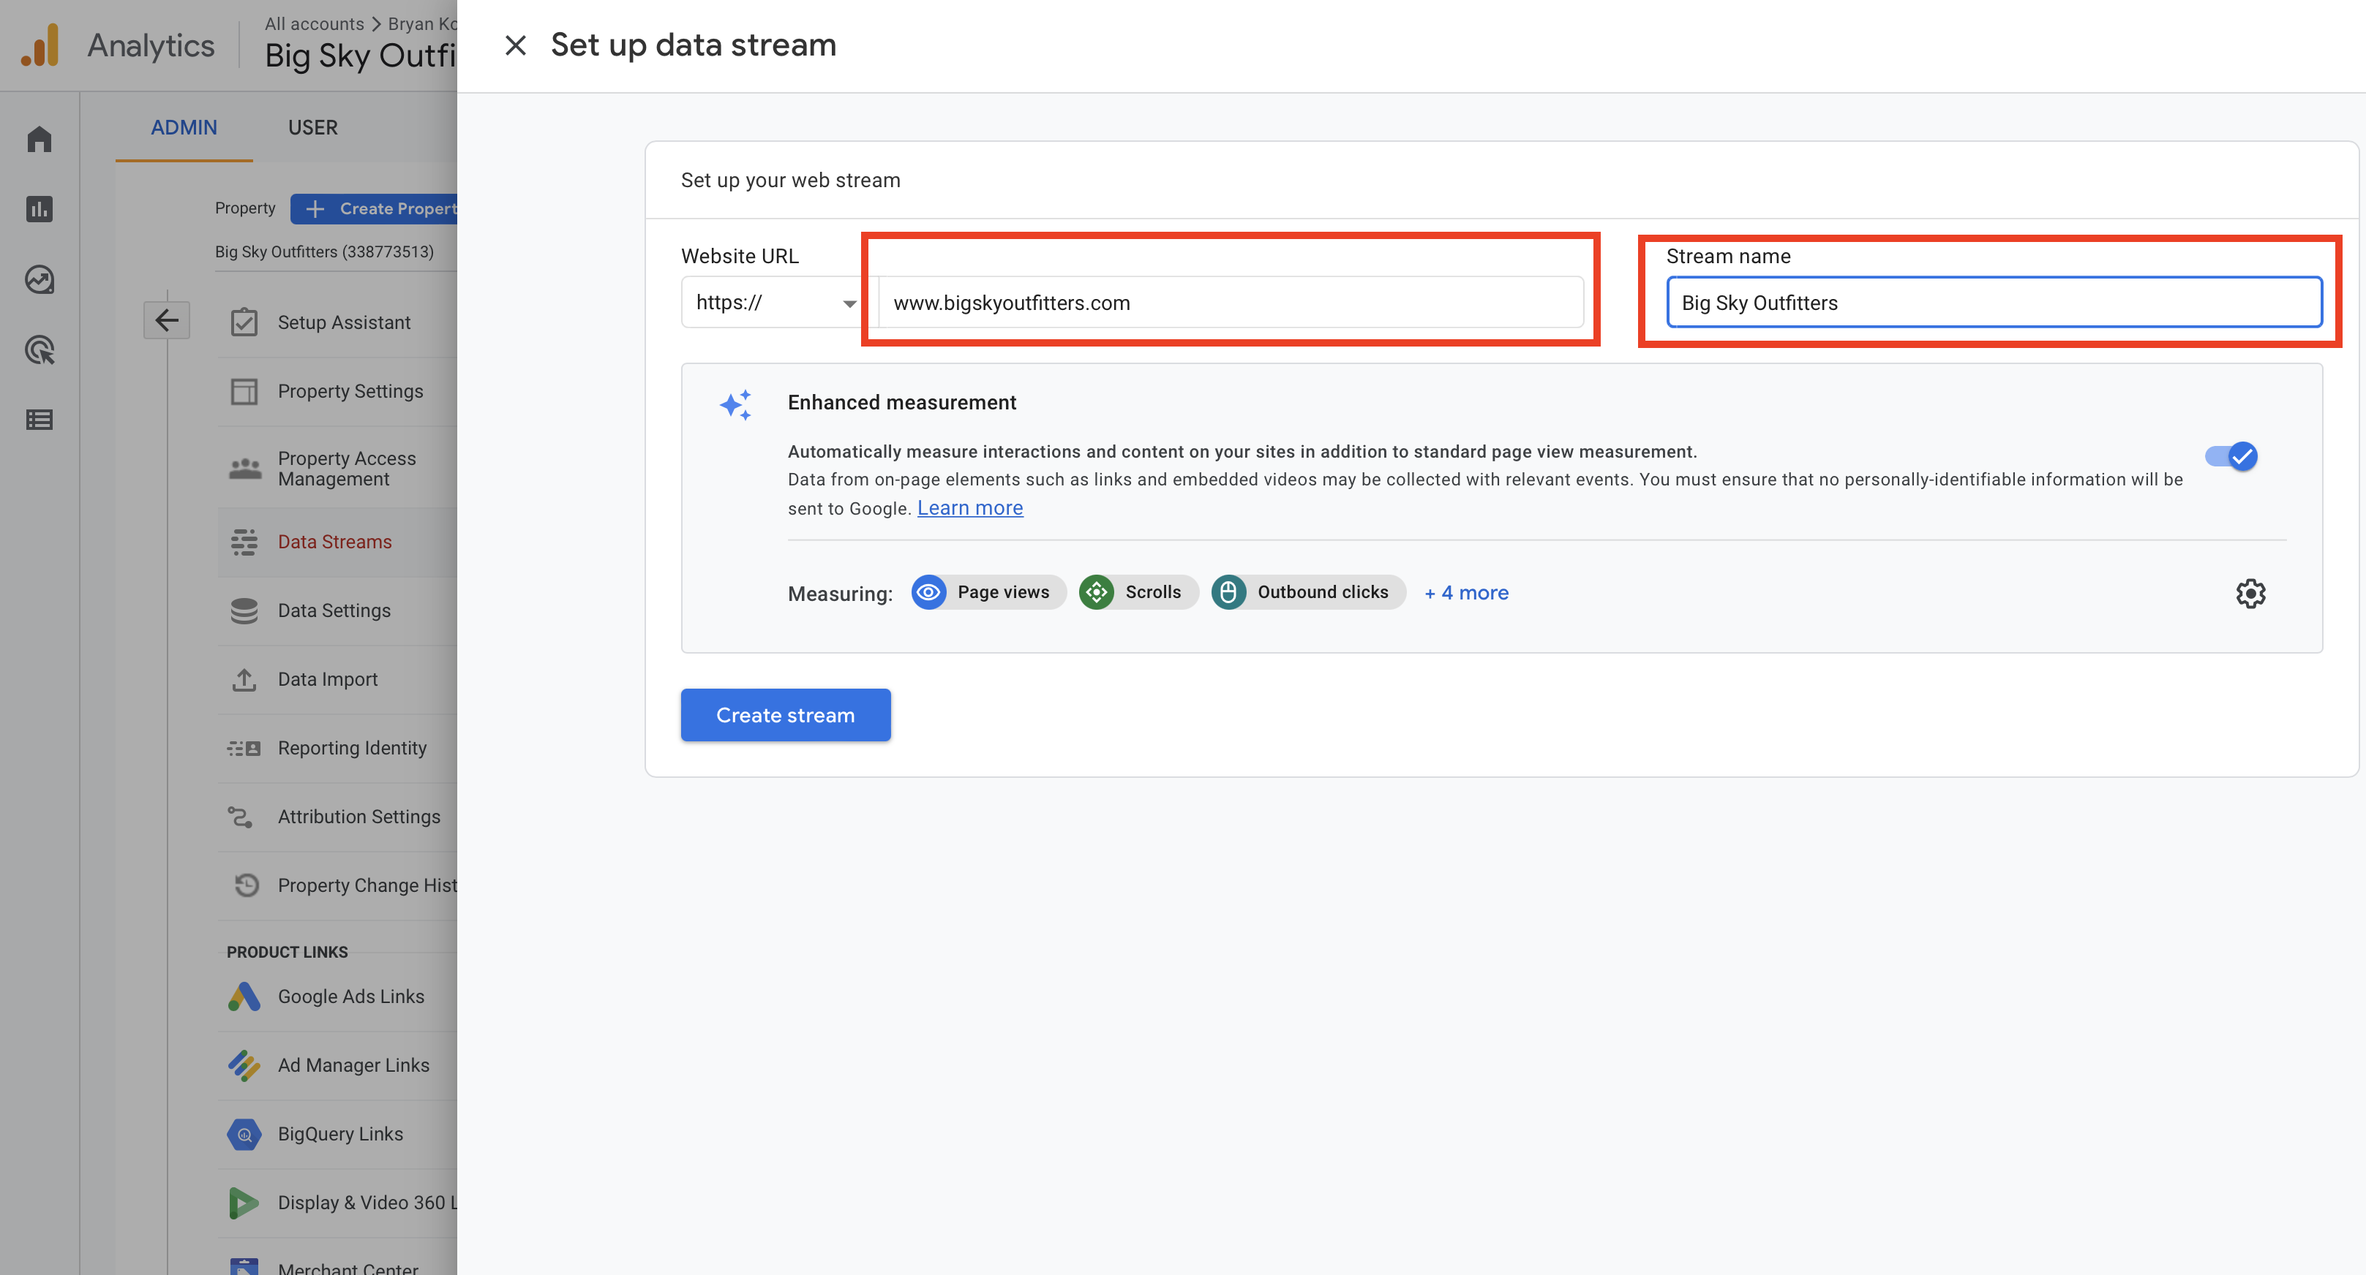The width and height of the screenshot is (2366, 1275).
Task: Follow the Learn more link
Action: [970, 507]
